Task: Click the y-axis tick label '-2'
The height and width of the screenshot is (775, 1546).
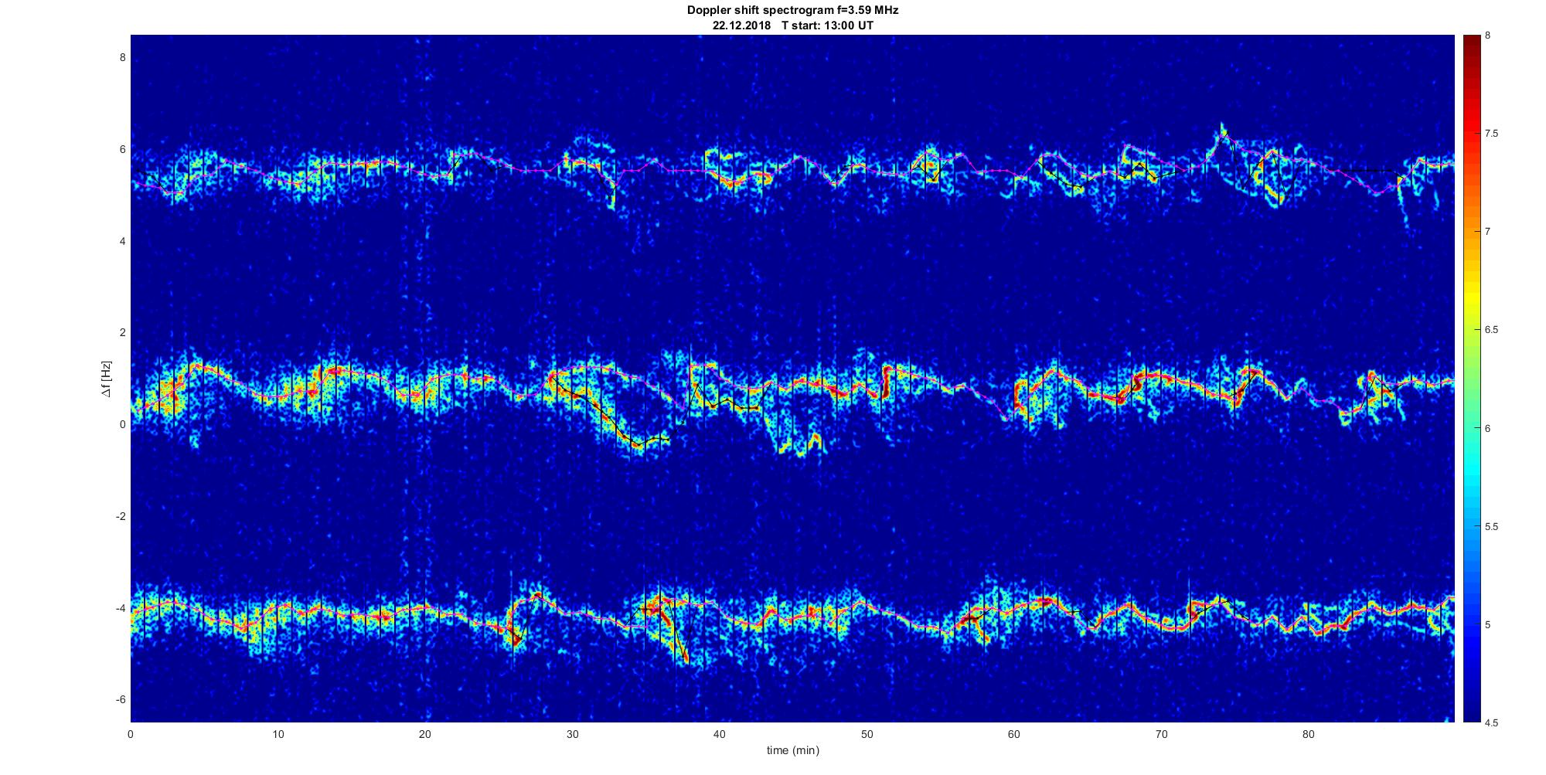Action: pos(121,516)
